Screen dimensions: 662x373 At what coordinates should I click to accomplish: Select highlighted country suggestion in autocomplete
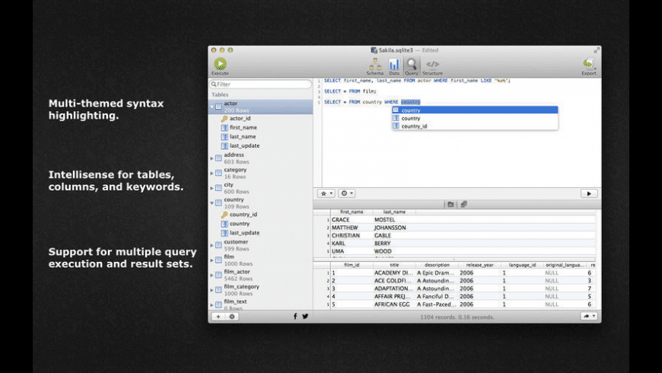coord(411,110)
